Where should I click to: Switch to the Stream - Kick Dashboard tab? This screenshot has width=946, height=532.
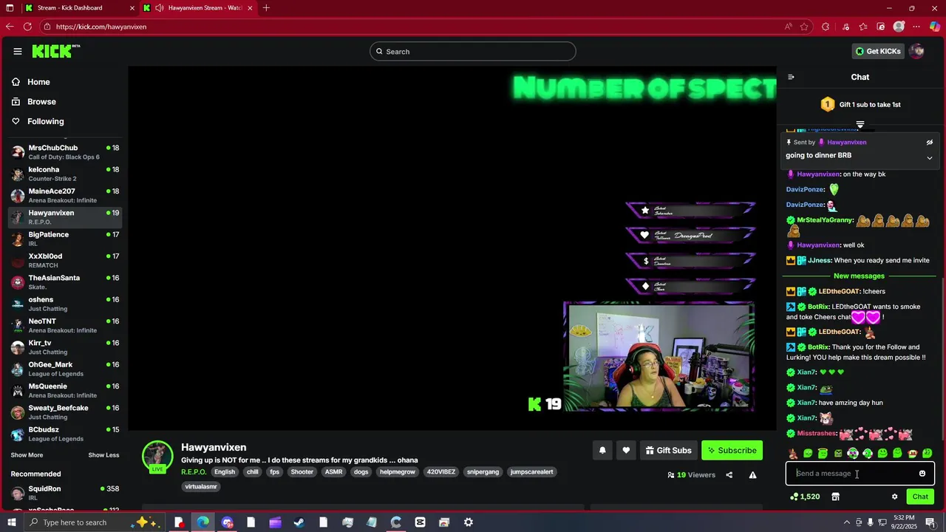(81, 8)
